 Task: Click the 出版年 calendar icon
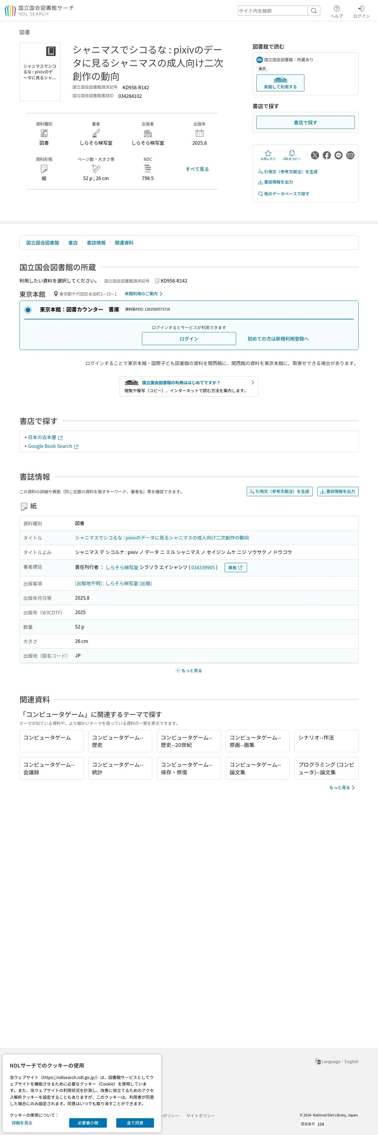pos(199,133)
